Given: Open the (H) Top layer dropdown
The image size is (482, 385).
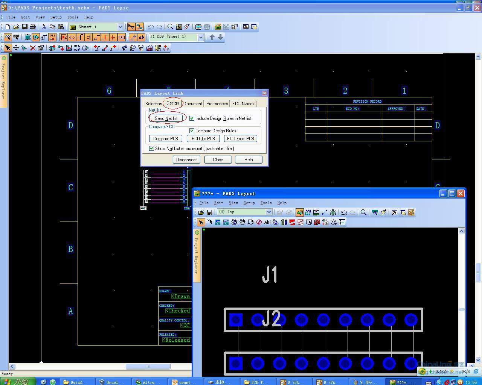Looking at the screenshot, I should pos(269,212).
